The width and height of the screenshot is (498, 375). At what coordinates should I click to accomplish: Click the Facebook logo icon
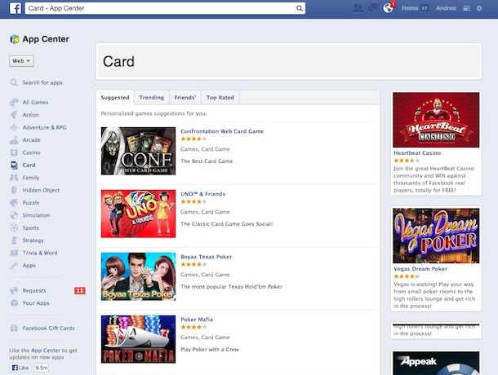point(16,8)
